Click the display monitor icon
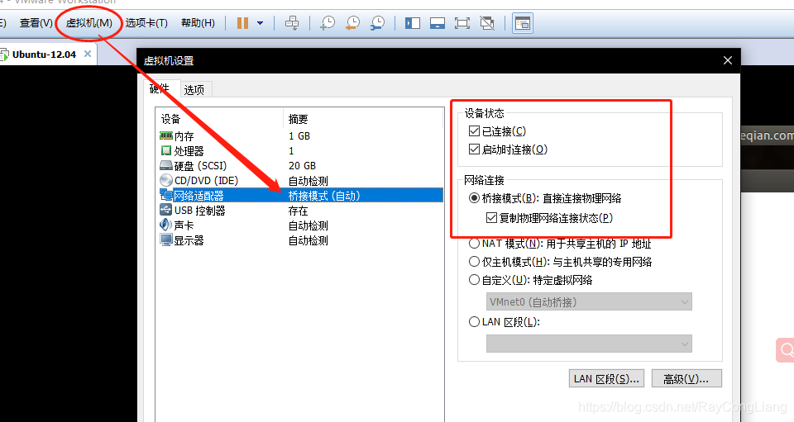 [x=166, y=239]
